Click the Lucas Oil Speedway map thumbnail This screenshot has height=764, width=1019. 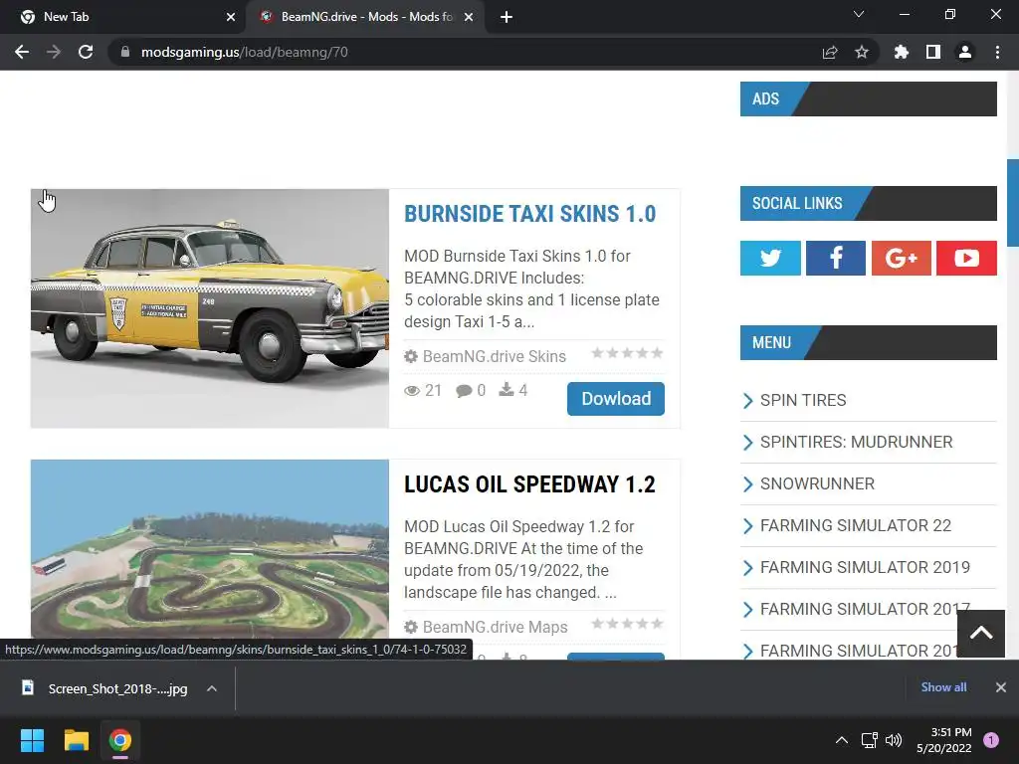[x=210, y=549]
